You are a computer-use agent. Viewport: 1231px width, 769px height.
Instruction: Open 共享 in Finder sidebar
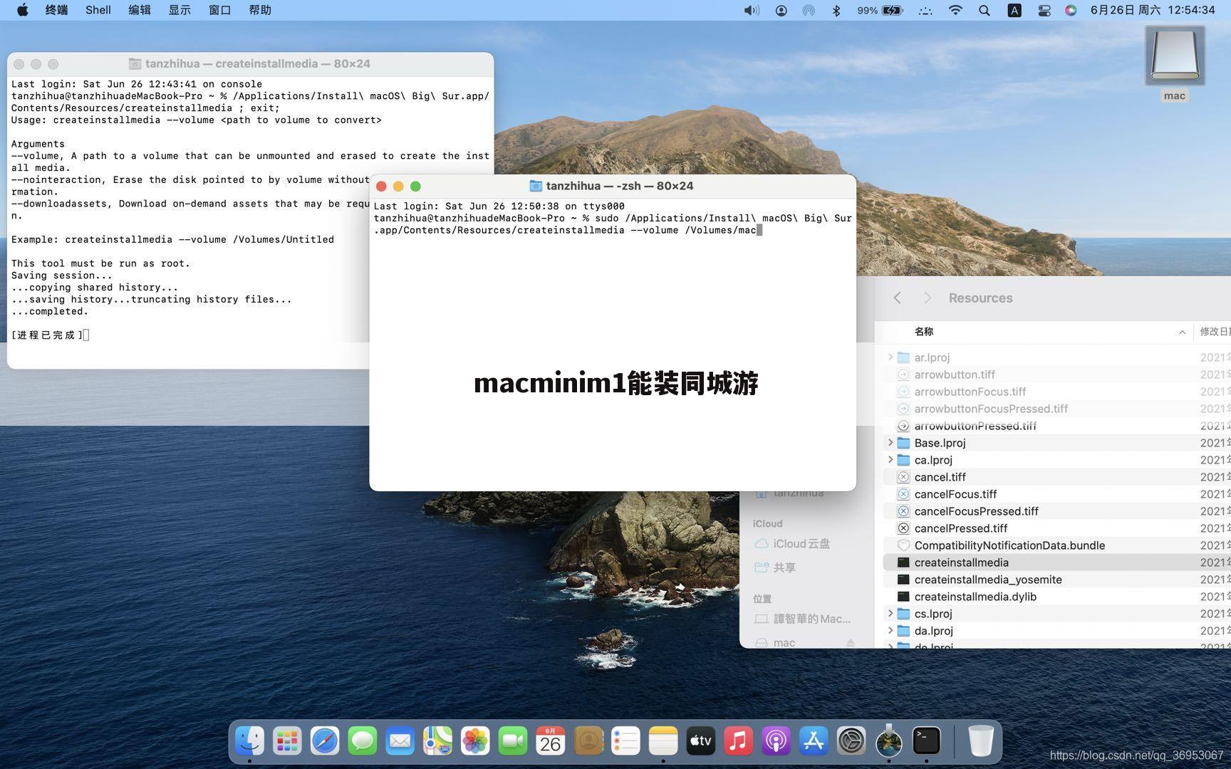click(784, 567)
